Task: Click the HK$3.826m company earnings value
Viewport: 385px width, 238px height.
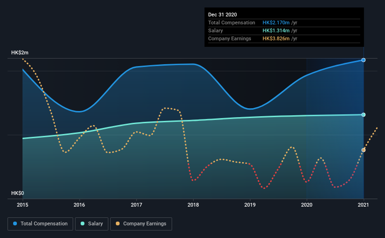Action: coord(276,39)
